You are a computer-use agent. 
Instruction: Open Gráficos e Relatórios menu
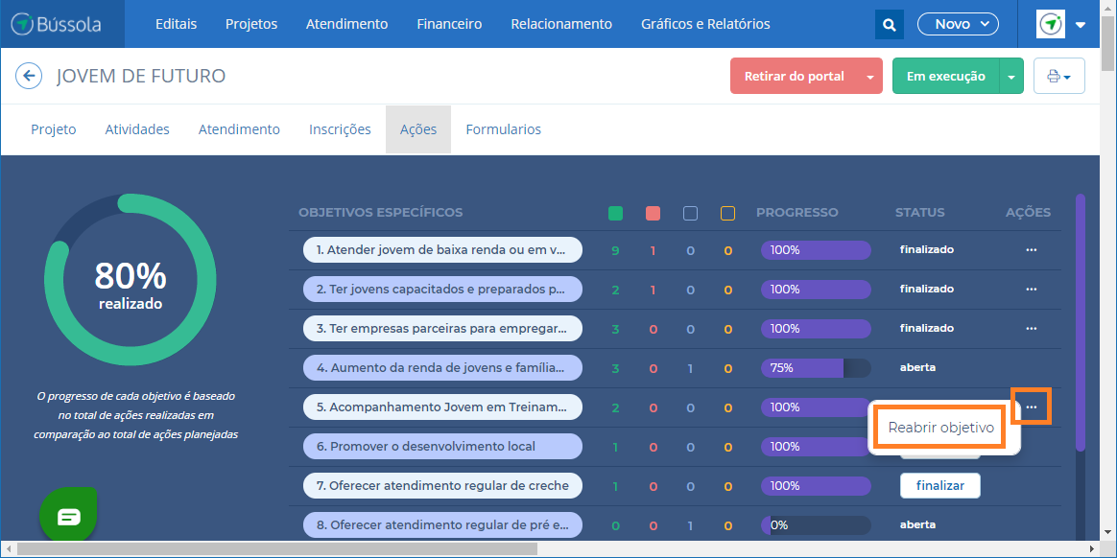coord(705,24)
